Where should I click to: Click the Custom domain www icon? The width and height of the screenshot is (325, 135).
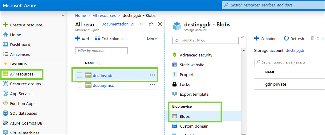pyautogui.click(x=175, y=126)
